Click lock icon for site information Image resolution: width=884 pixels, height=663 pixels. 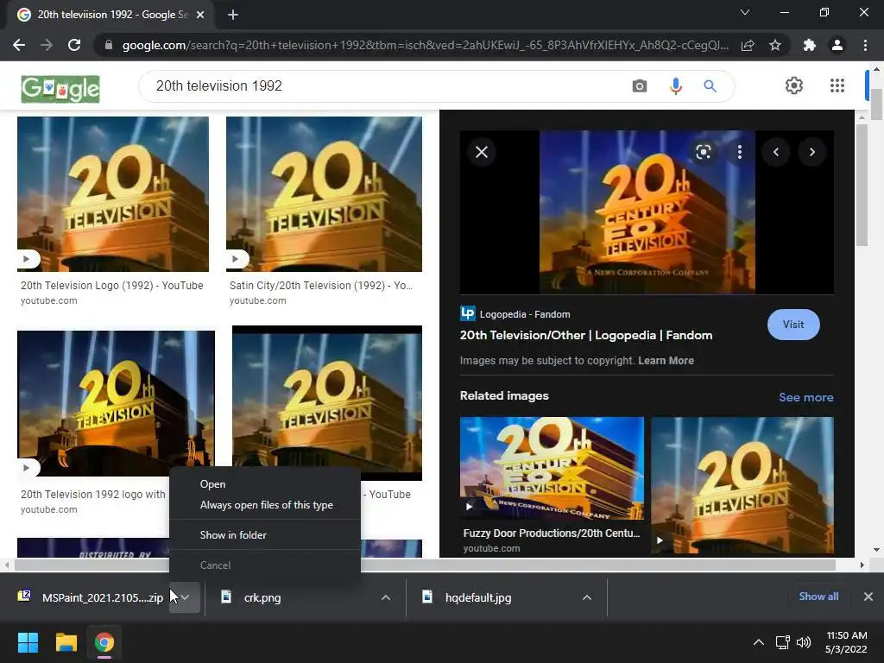(x=108, y=45)
